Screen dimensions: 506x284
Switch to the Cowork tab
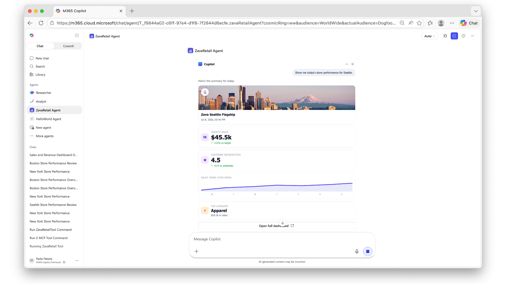pos(69,46)
